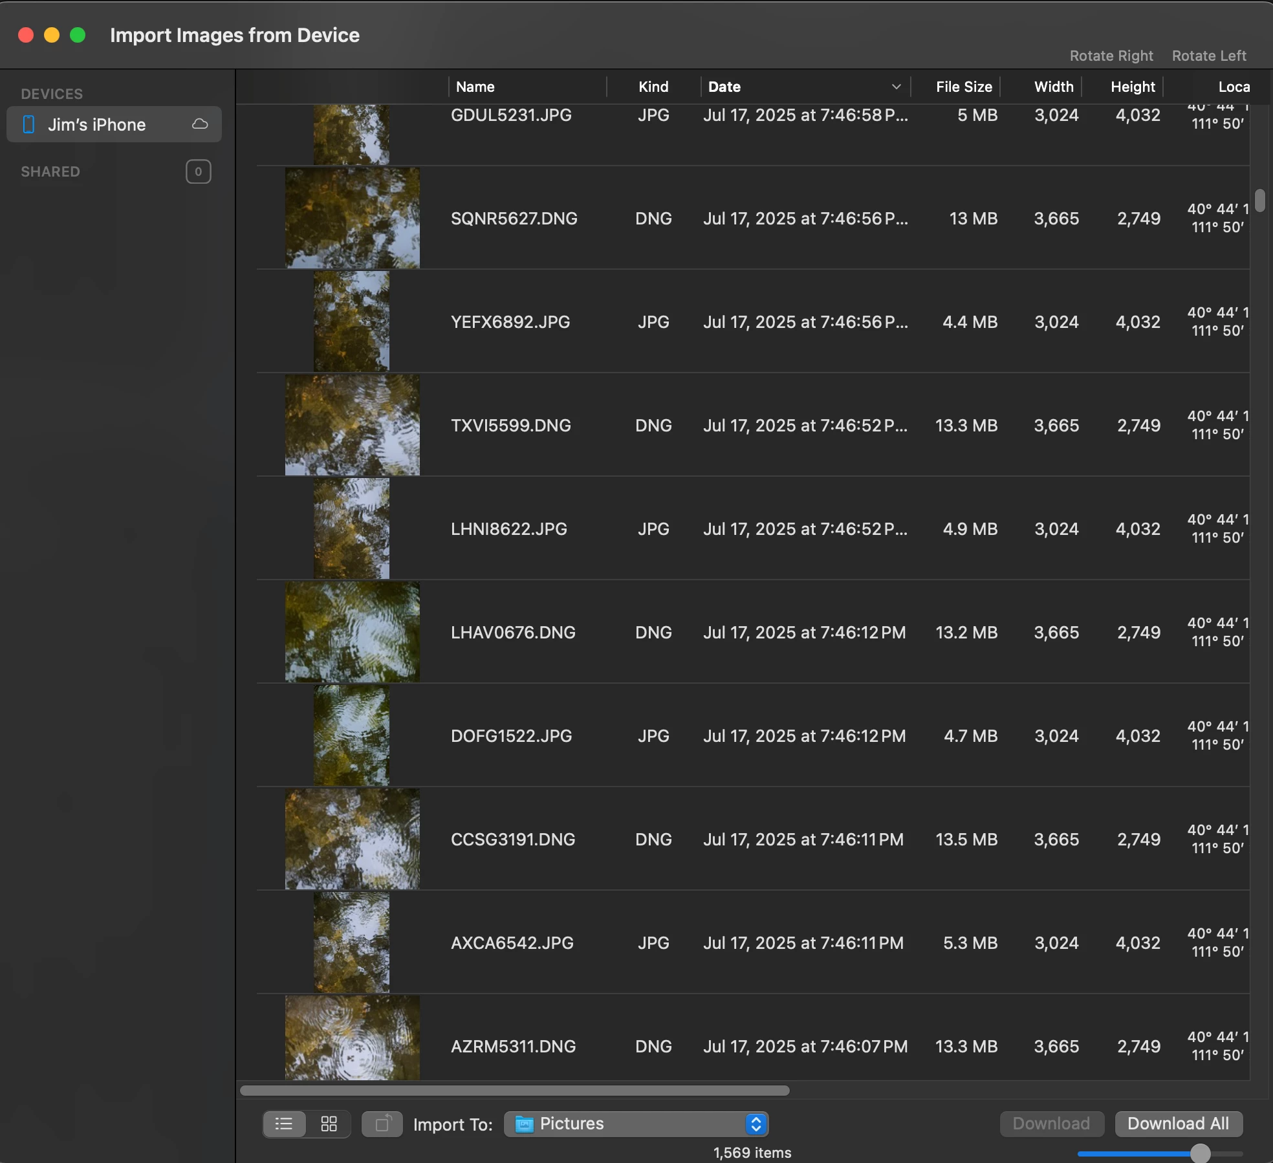The height and width of the screenshot is (1163, 1273).
Task: Toggle the Date column sort chevron
Action: click(x=896, y=87)
